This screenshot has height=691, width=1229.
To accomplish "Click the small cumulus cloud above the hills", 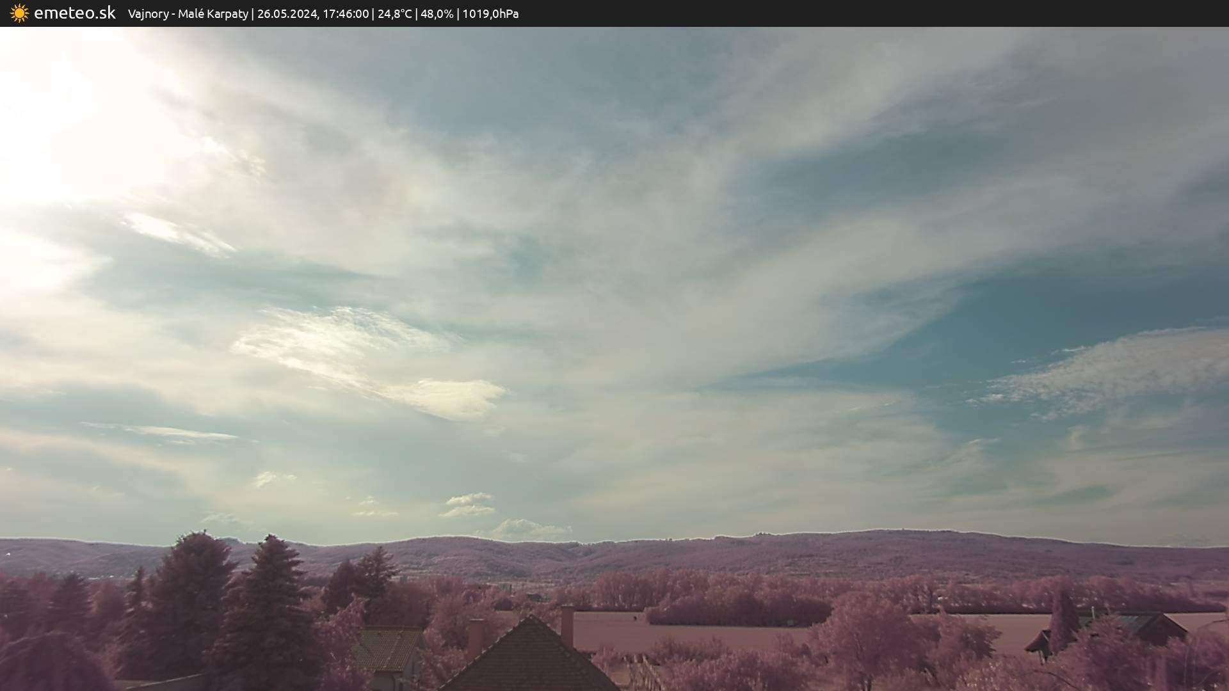I will (530, 528).
